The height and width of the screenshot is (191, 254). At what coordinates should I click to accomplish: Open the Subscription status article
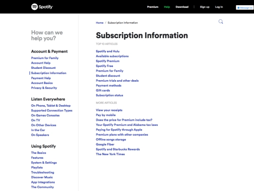click(x=110, y=95)
